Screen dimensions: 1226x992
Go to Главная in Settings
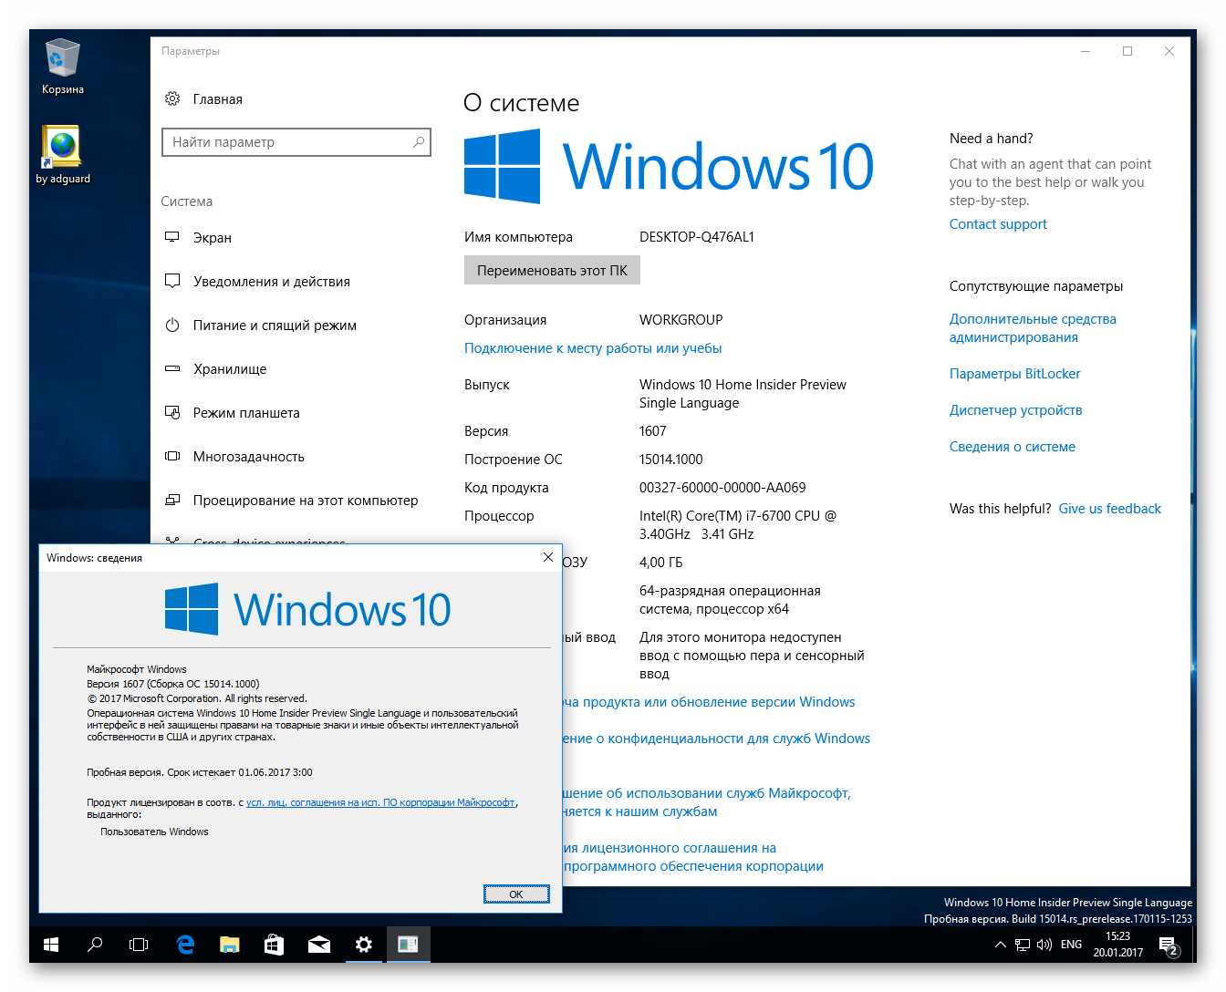[217, 99]
